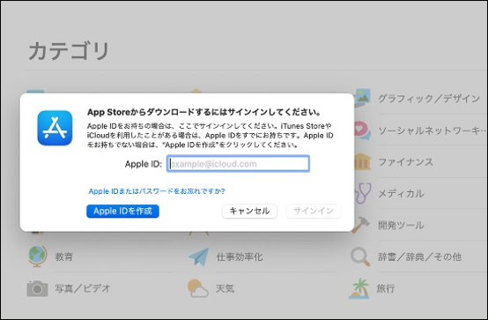Screen dimensions: 488x320
Task: Open the Apple IDまたはパスワードをお忘れですか? link
Action: pos(157,191)
